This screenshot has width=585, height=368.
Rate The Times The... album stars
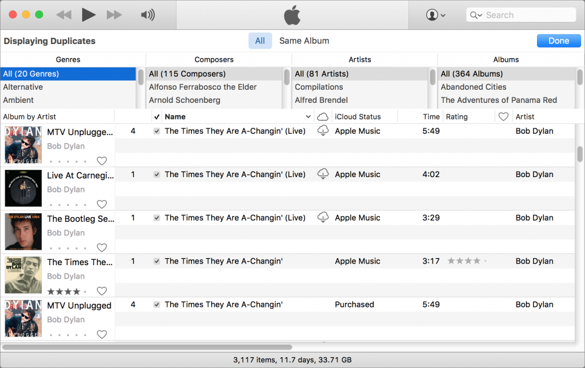[x=67, y=291]
